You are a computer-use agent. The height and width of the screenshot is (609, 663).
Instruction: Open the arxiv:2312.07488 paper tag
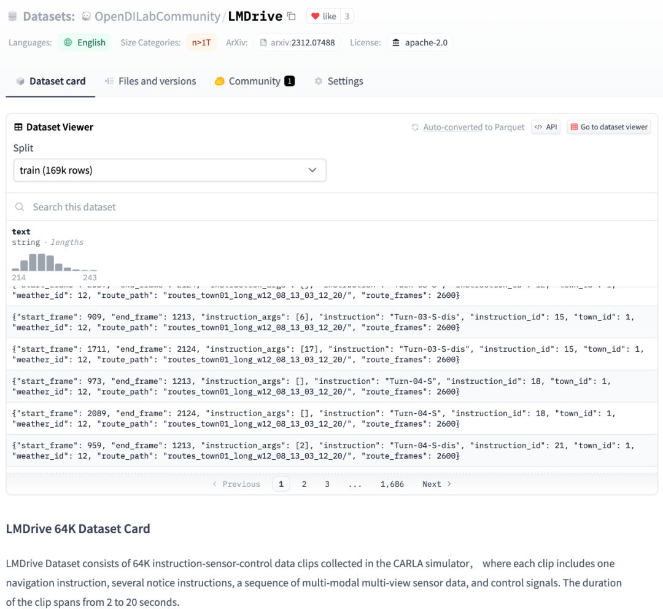pyautogui.click(x=297, y=42)
